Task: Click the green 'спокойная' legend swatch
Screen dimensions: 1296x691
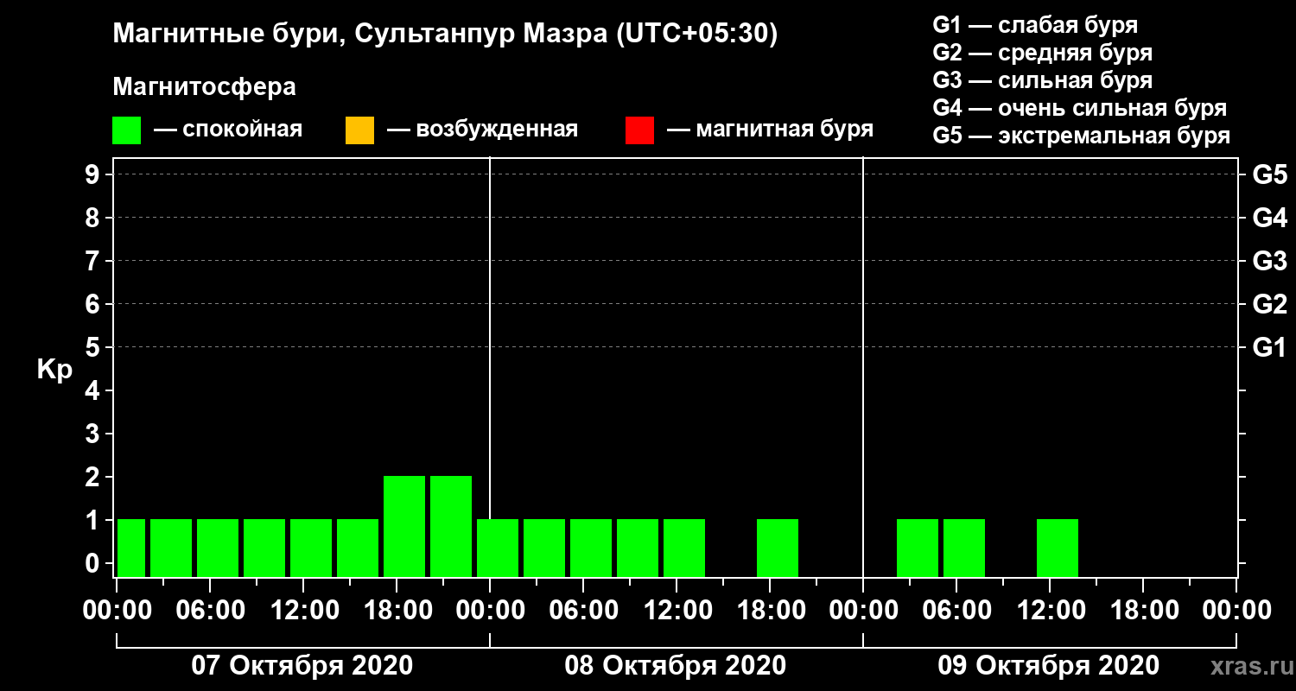Action: pyautogui.click(x=126, y=130)
